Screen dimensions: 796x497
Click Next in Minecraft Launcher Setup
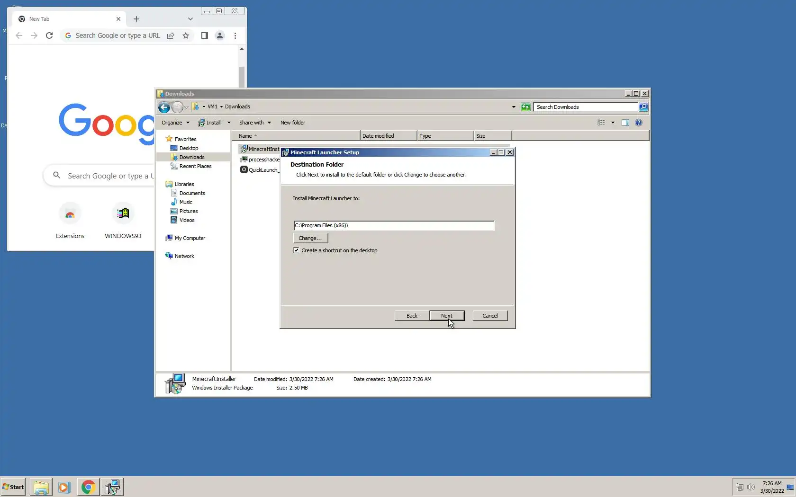pos(447,316)
